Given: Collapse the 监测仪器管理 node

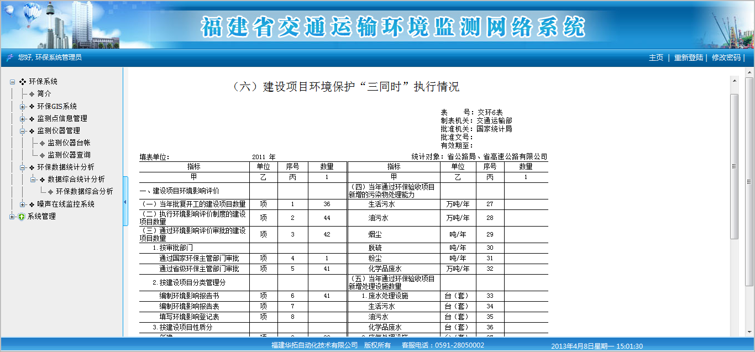Looking at the screenshot, I should tap(23, 130).
